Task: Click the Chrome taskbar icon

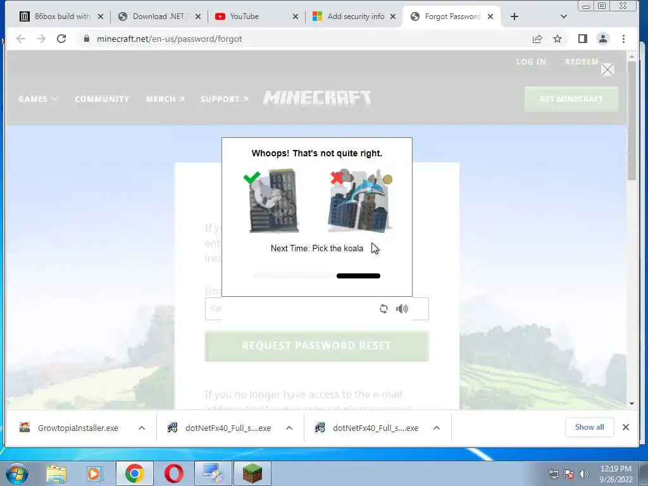Action: click(134, 473)
